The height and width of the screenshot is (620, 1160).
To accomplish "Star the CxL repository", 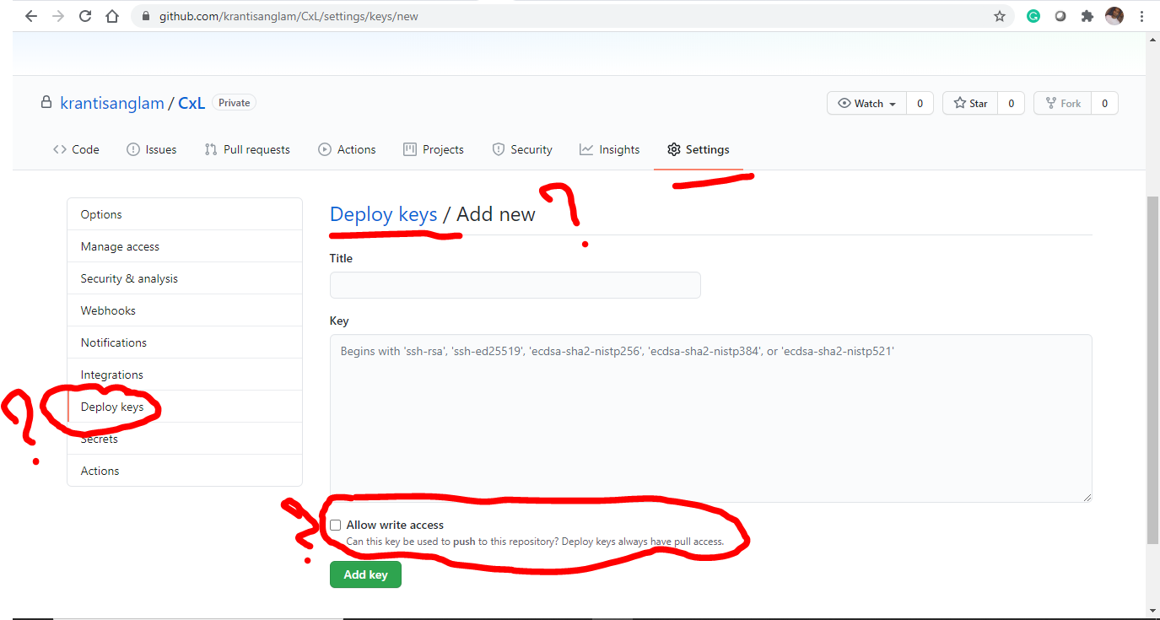I will 970,103.
